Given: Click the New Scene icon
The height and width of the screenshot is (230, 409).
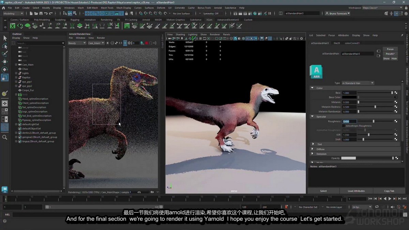Looking at the screenshot, I should coord(31,14).
